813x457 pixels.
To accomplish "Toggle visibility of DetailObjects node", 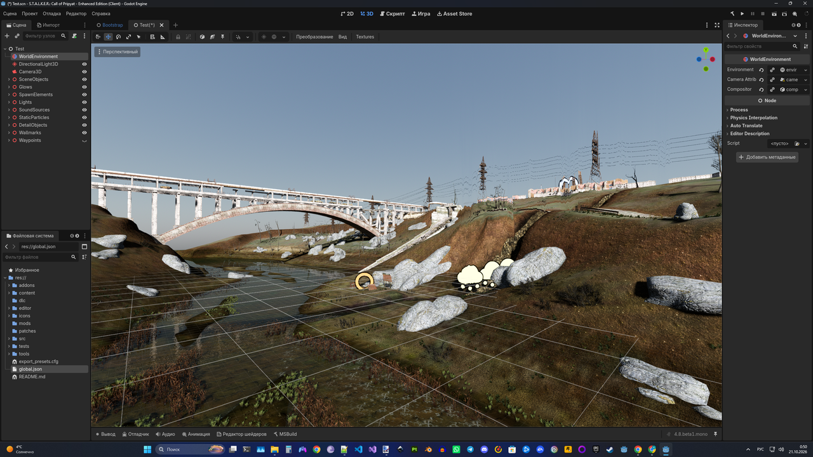I will [x=84, y=125].
